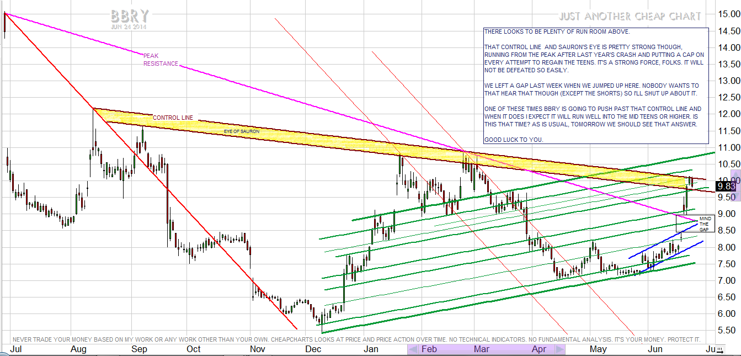741x356 pixels.
Task: Click the 15.00 price axis label
Action: pyautogui.click(x=727, y=14)
